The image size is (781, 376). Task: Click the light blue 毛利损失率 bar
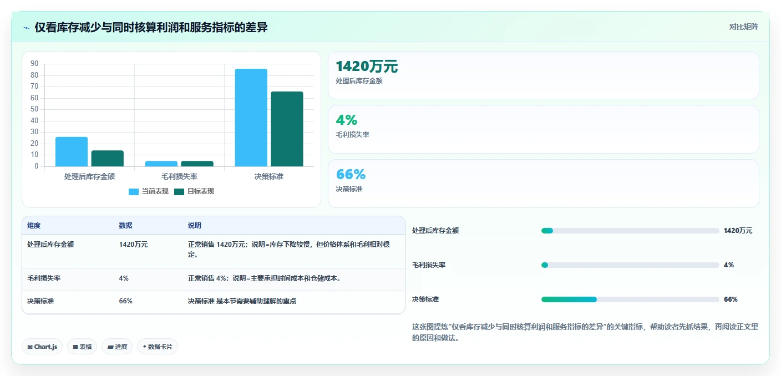(x=161, y=164)
